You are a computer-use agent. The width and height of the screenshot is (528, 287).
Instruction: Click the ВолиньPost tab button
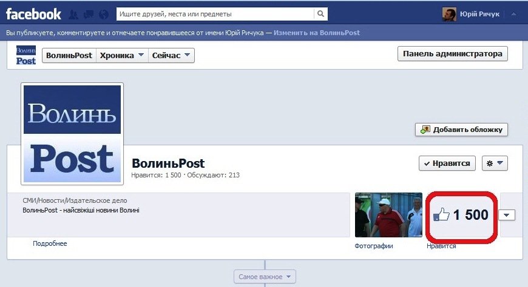point(70,56)
